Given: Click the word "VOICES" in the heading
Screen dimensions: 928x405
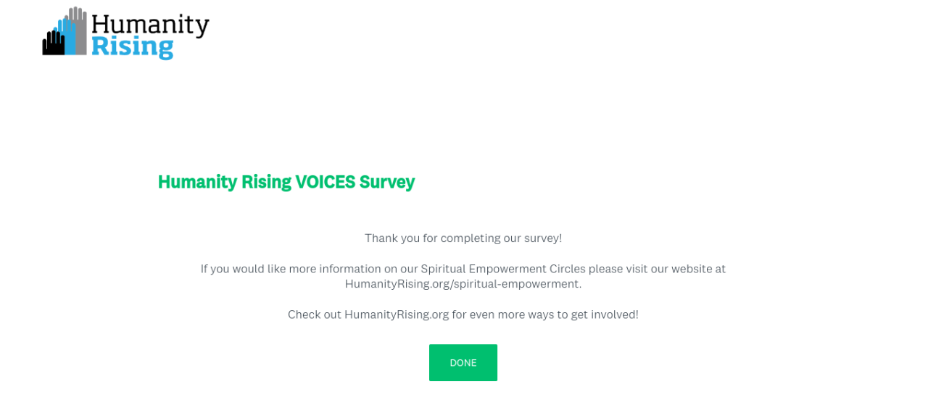Looking at the screenshot, I should tap(324, 182).
